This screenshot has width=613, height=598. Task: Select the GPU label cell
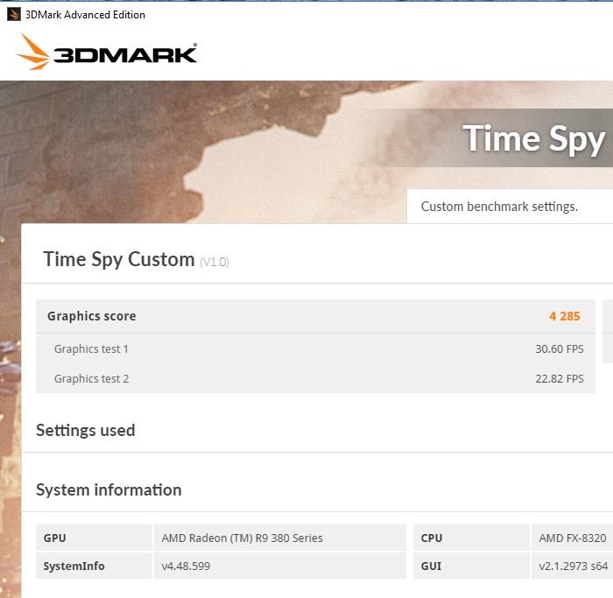94,538
